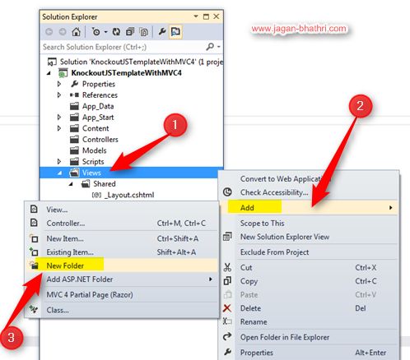Expand the Content folder
410x360 pixels.
(59, 128)
